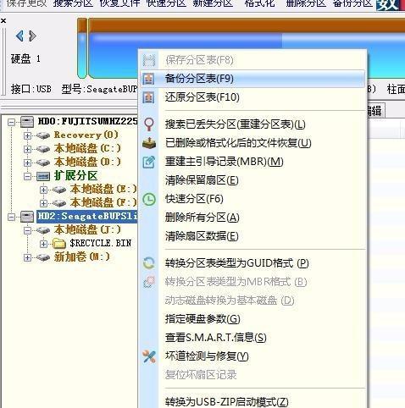405x408 pixels.
Task: Select 本地磁盘 (C:) in disk tree
Action: click(x=87, y=148)
